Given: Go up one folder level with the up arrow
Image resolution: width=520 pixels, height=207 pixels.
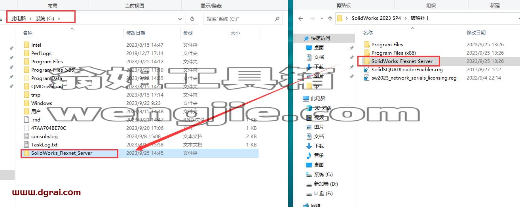Looking at the screenshot, I should pos(330,18).
